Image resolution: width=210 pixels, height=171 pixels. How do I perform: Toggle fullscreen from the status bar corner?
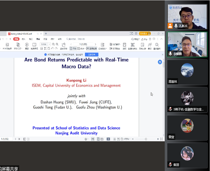coord(161,139)
